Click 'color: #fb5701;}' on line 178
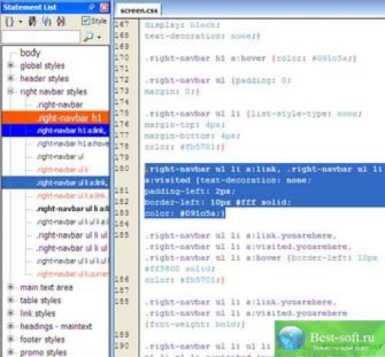 coord(185,147)
